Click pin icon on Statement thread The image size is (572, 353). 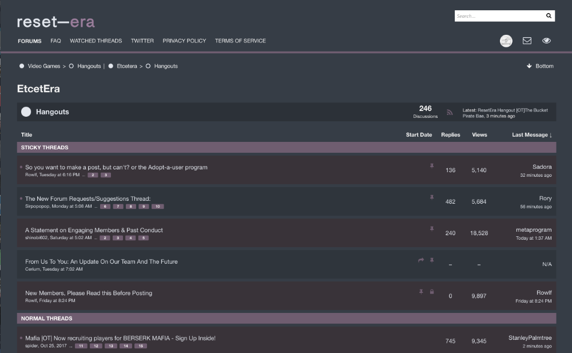click(x=431, y=228)
